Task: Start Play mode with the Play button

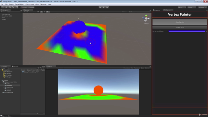Action: coord(100,7)
